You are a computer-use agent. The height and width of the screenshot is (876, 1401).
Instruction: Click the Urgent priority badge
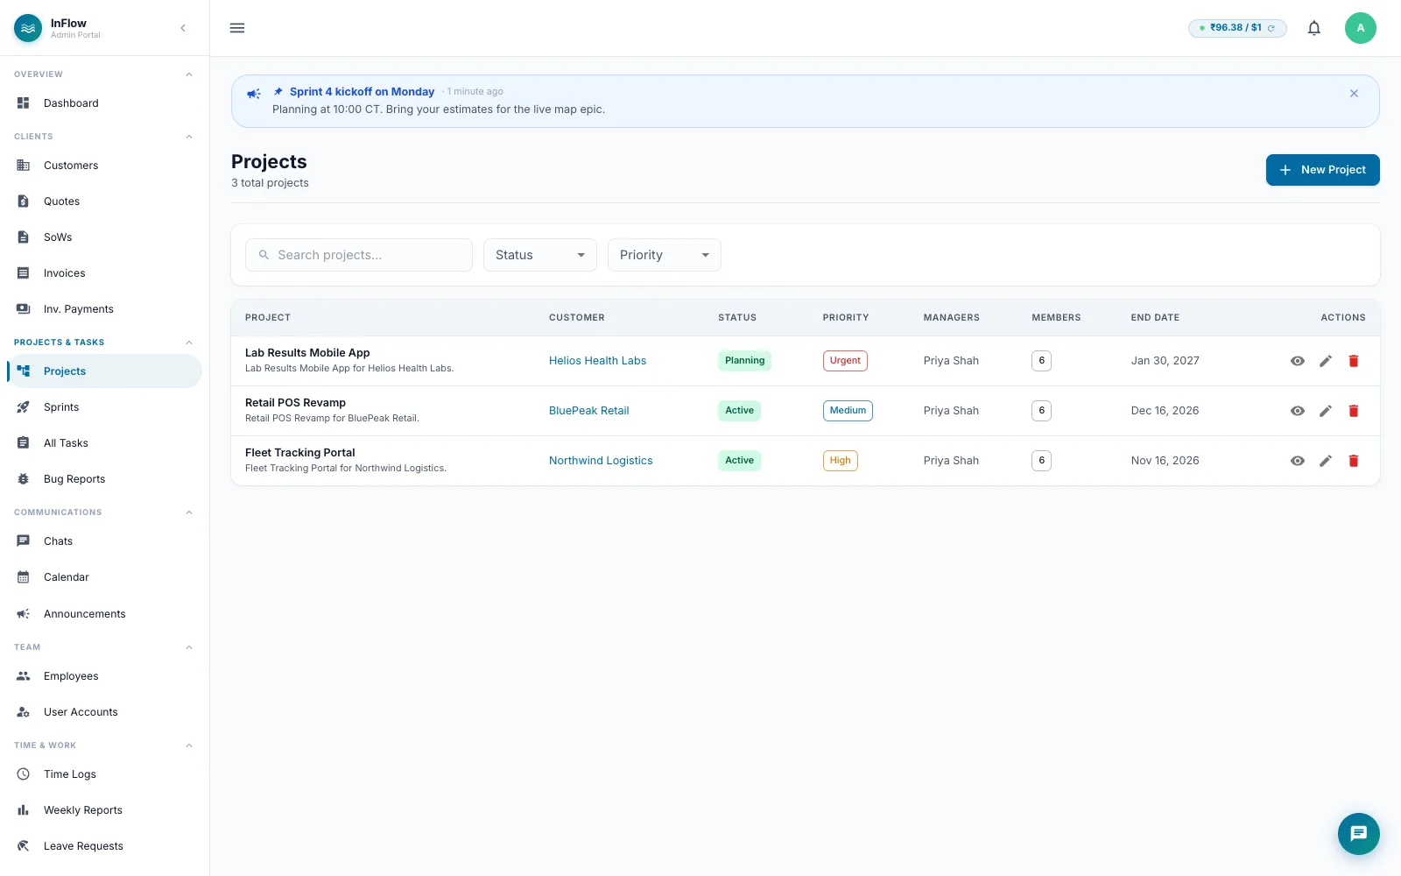click(x=845, y=361)
